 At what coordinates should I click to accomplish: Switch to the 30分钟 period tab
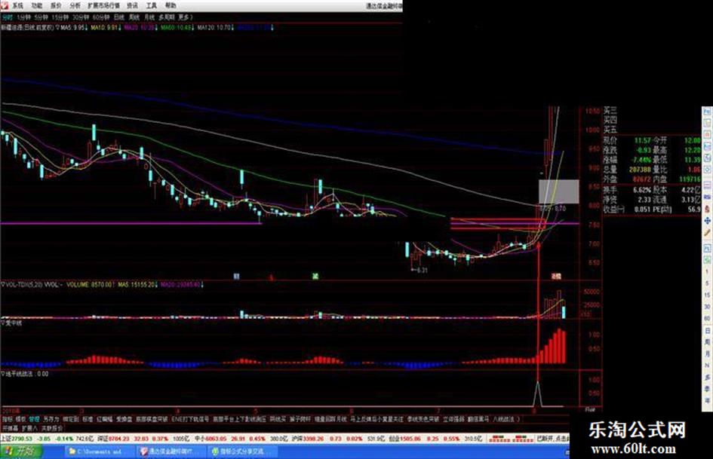tap(81, 17)
